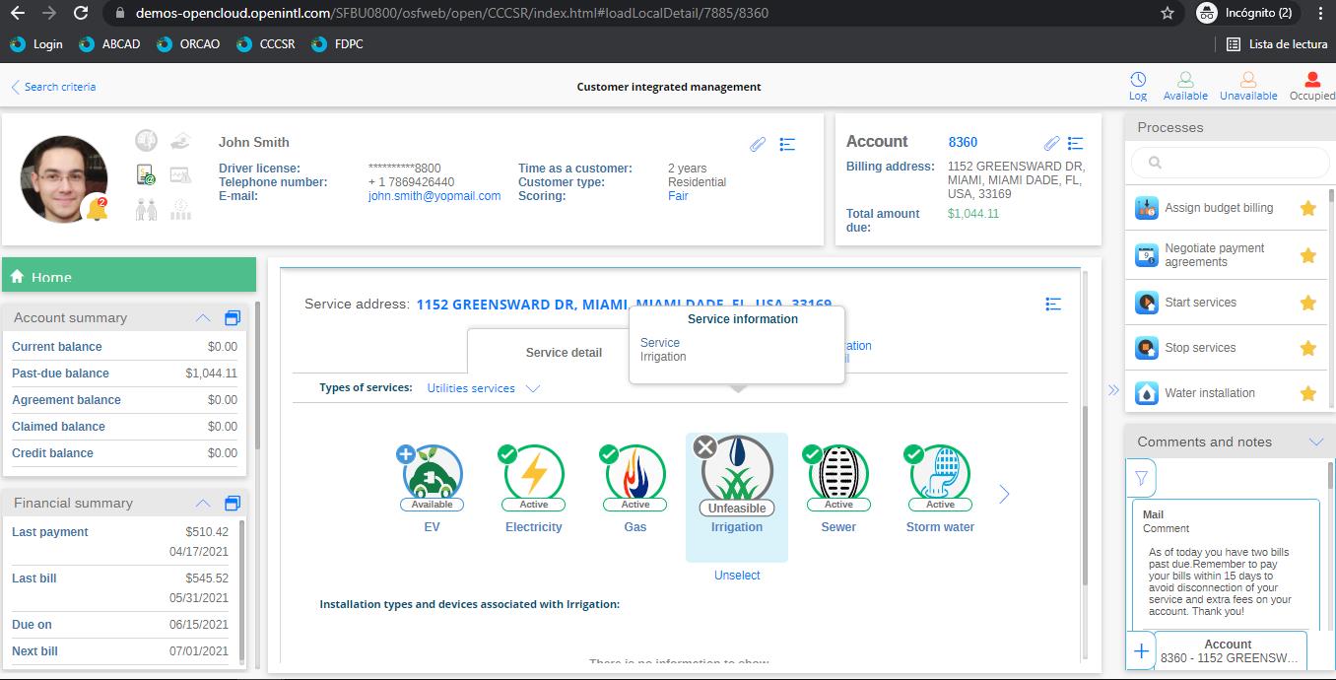Image resolution: width=1336 pixels, height=680 pixels.
Task: Toggle favorite star for Negotiate payment agreements
Action: (1308, 255)
